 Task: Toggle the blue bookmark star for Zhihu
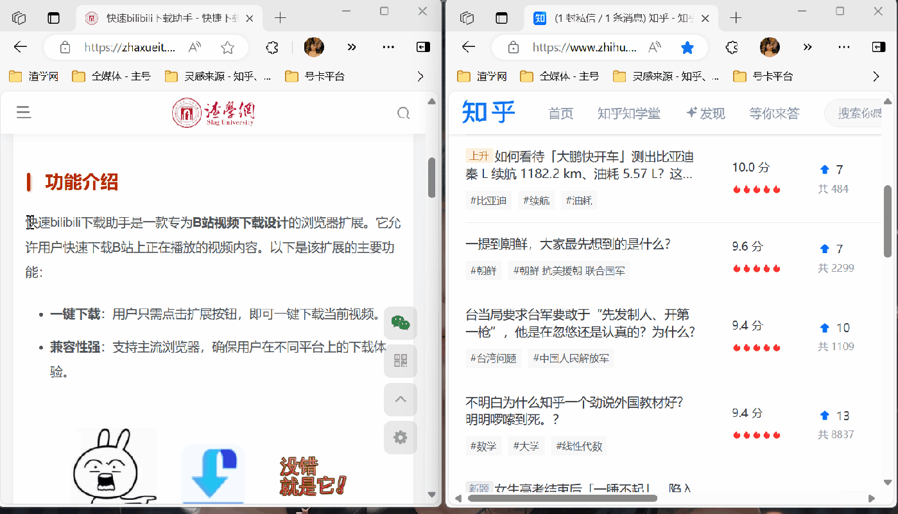pos(687,47)
